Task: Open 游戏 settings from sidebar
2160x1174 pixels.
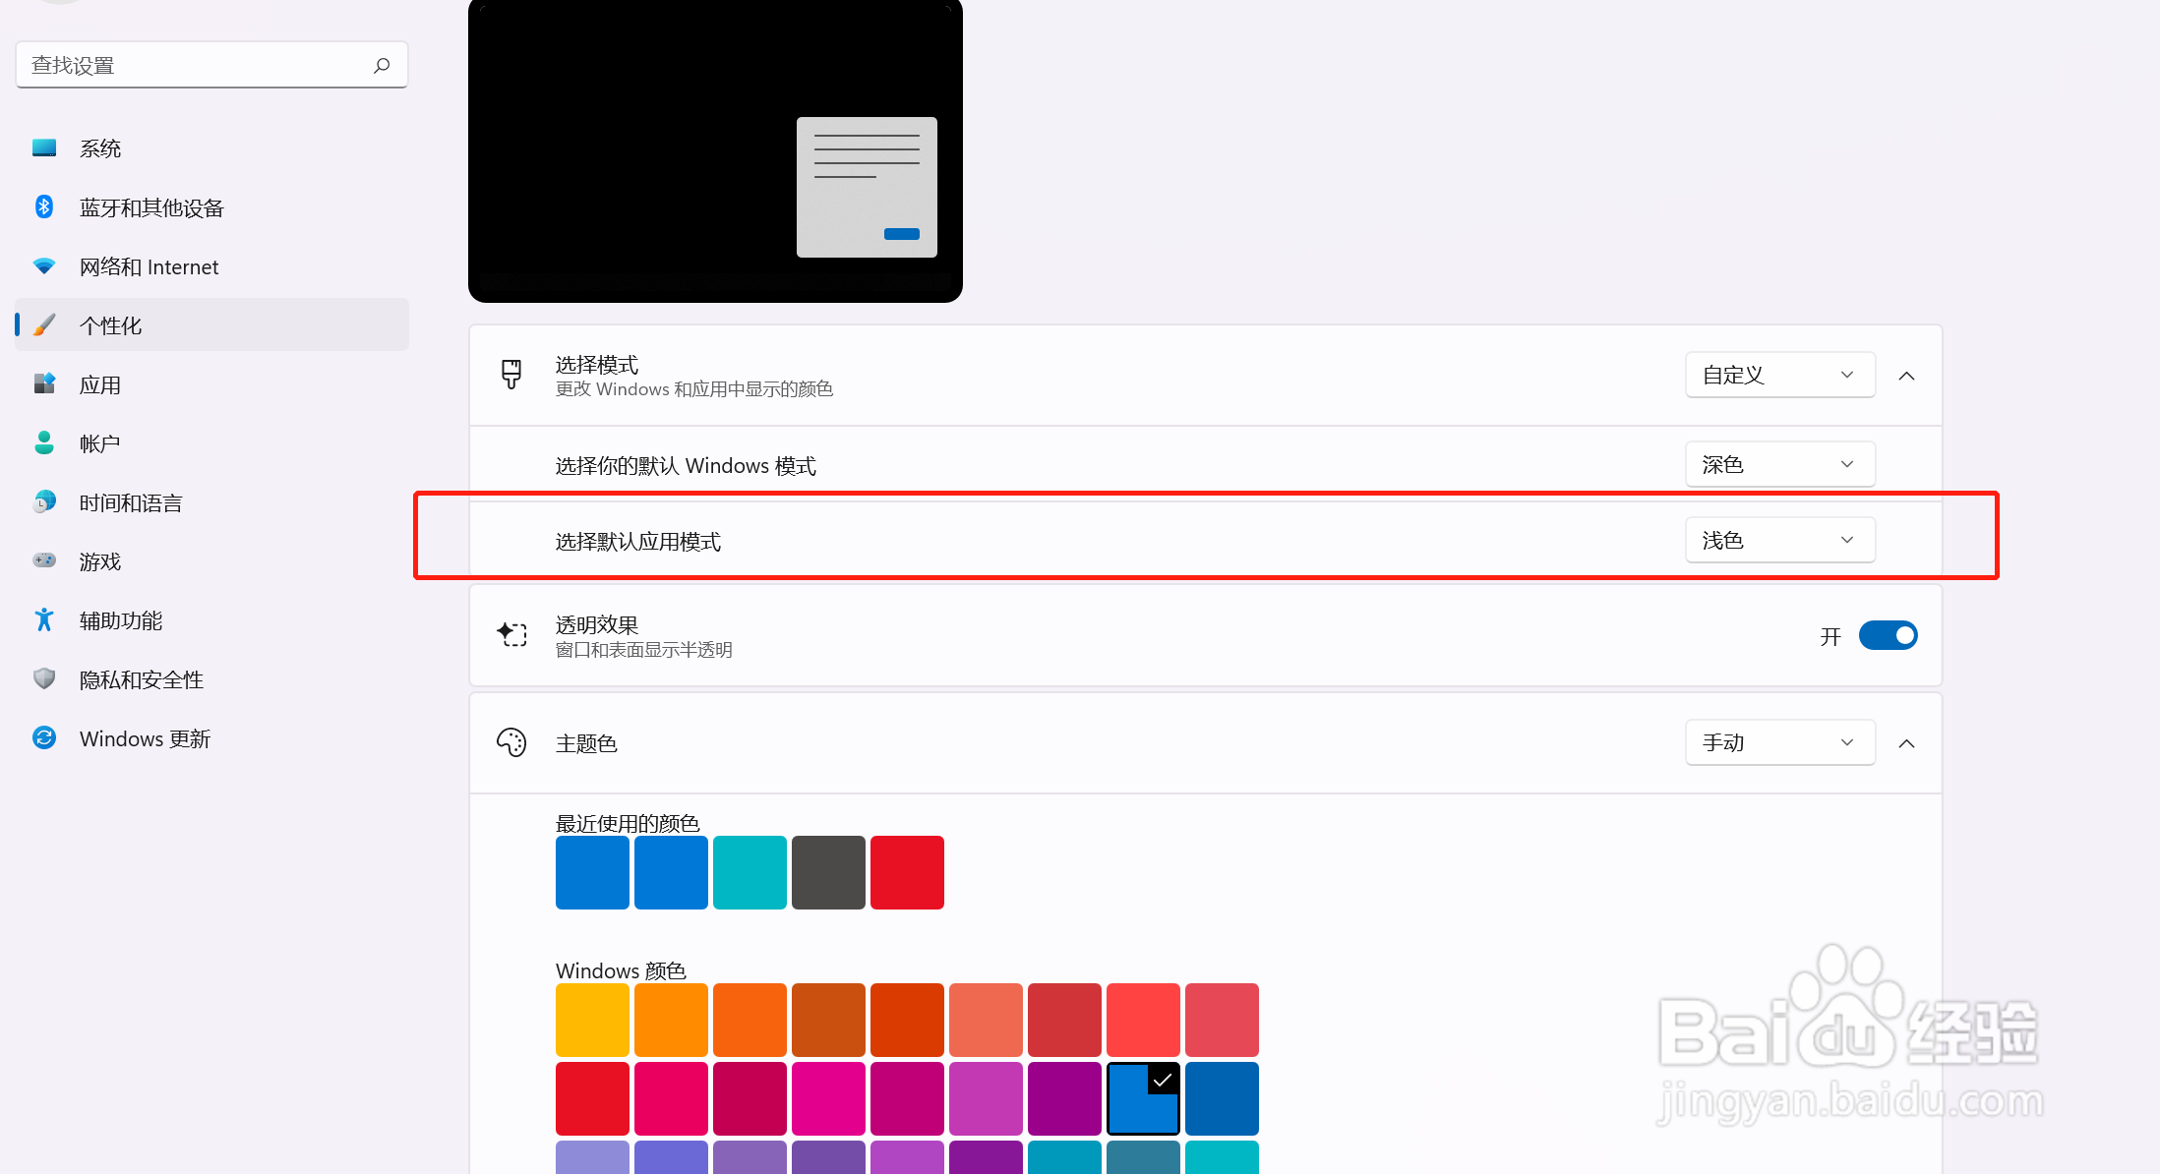Action: pos(99,560)
